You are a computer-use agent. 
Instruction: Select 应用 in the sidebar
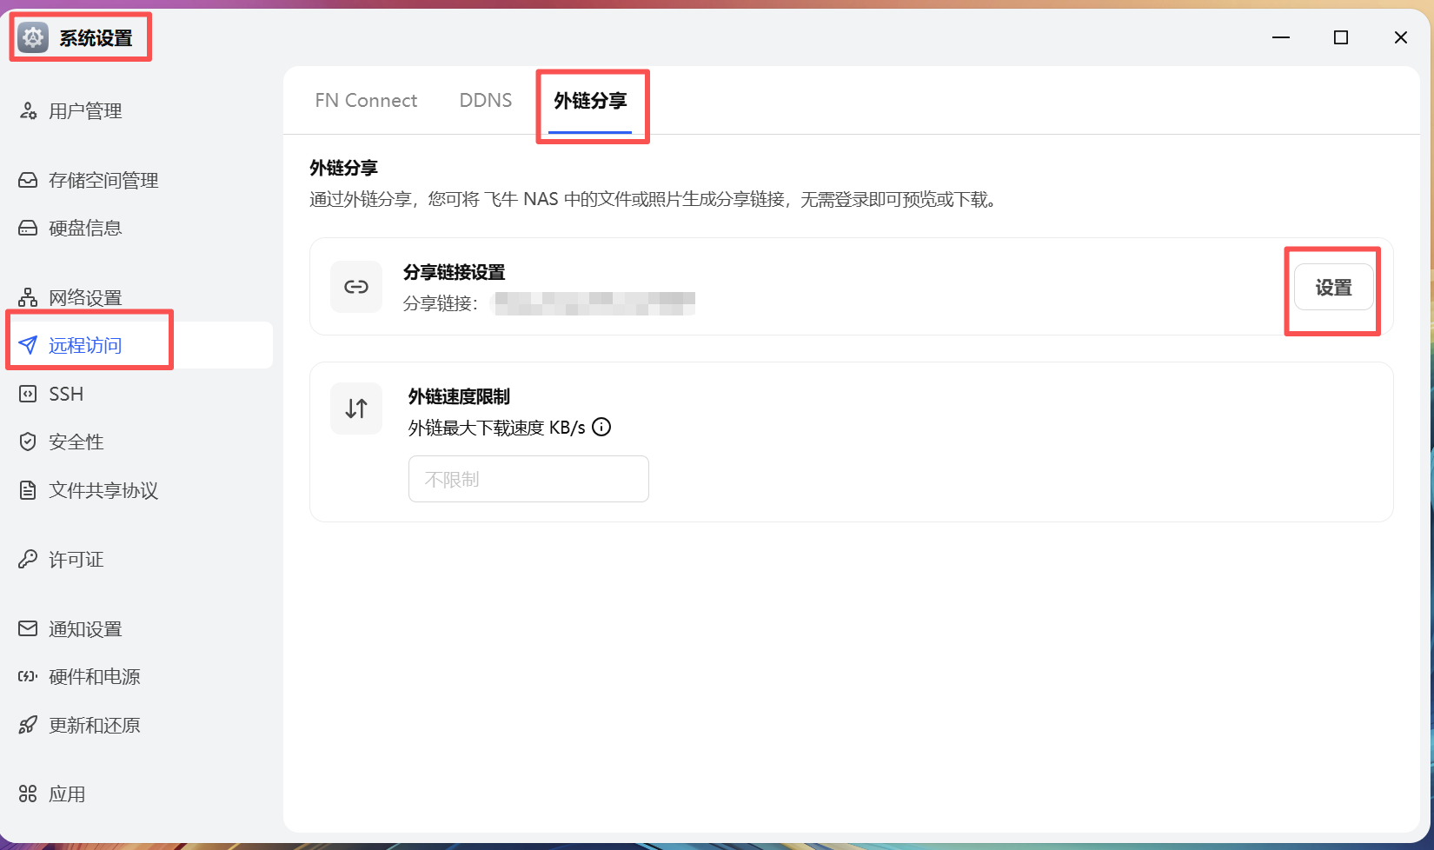point(67,794)
